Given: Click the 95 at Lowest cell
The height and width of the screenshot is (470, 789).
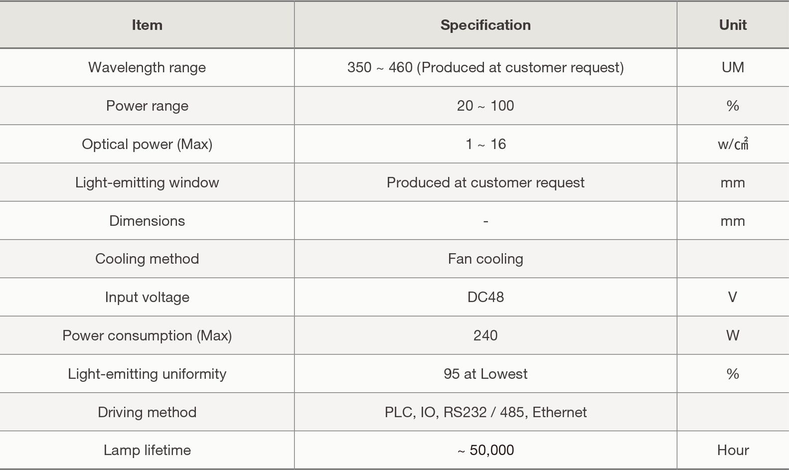Looking at the screenshot, I should 485,374.
